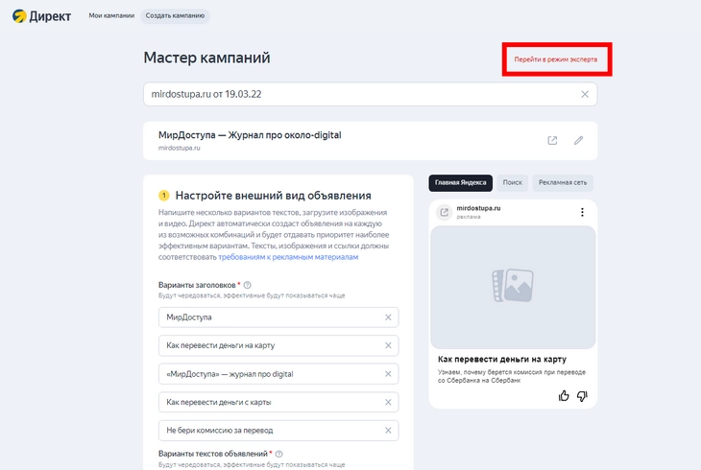Click the thumbs up icon in preview
The height and width of the screenshot is (470, 701).
pyautogui.click(x=564, y=396)
